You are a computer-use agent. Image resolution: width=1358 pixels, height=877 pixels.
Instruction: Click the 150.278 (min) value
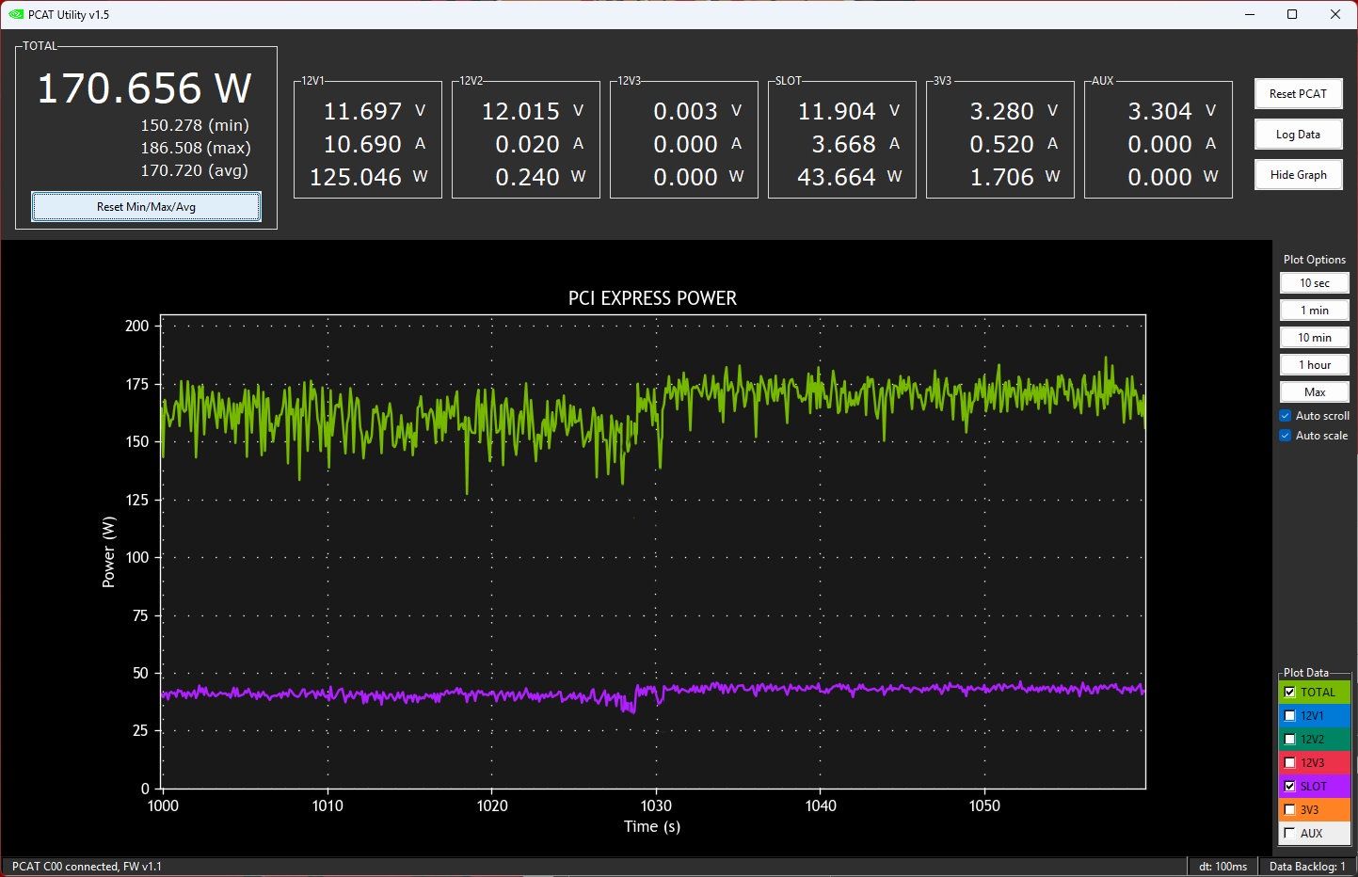point(195,125)
